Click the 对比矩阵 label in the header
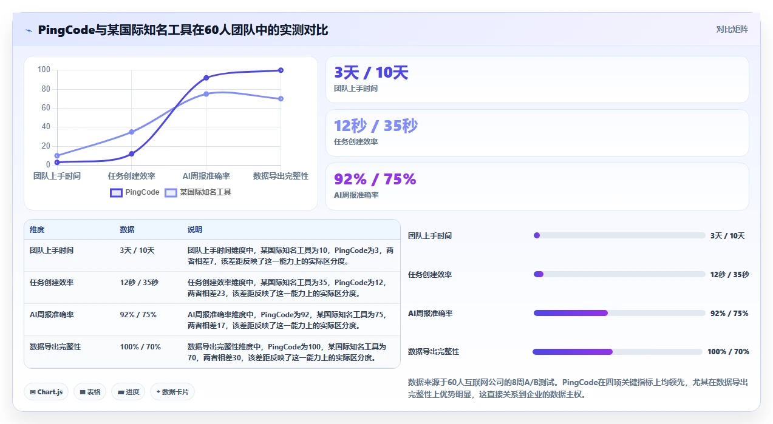The height and width of the screenshot is (424, 773). pyautogui.click(x=732, y=29)
